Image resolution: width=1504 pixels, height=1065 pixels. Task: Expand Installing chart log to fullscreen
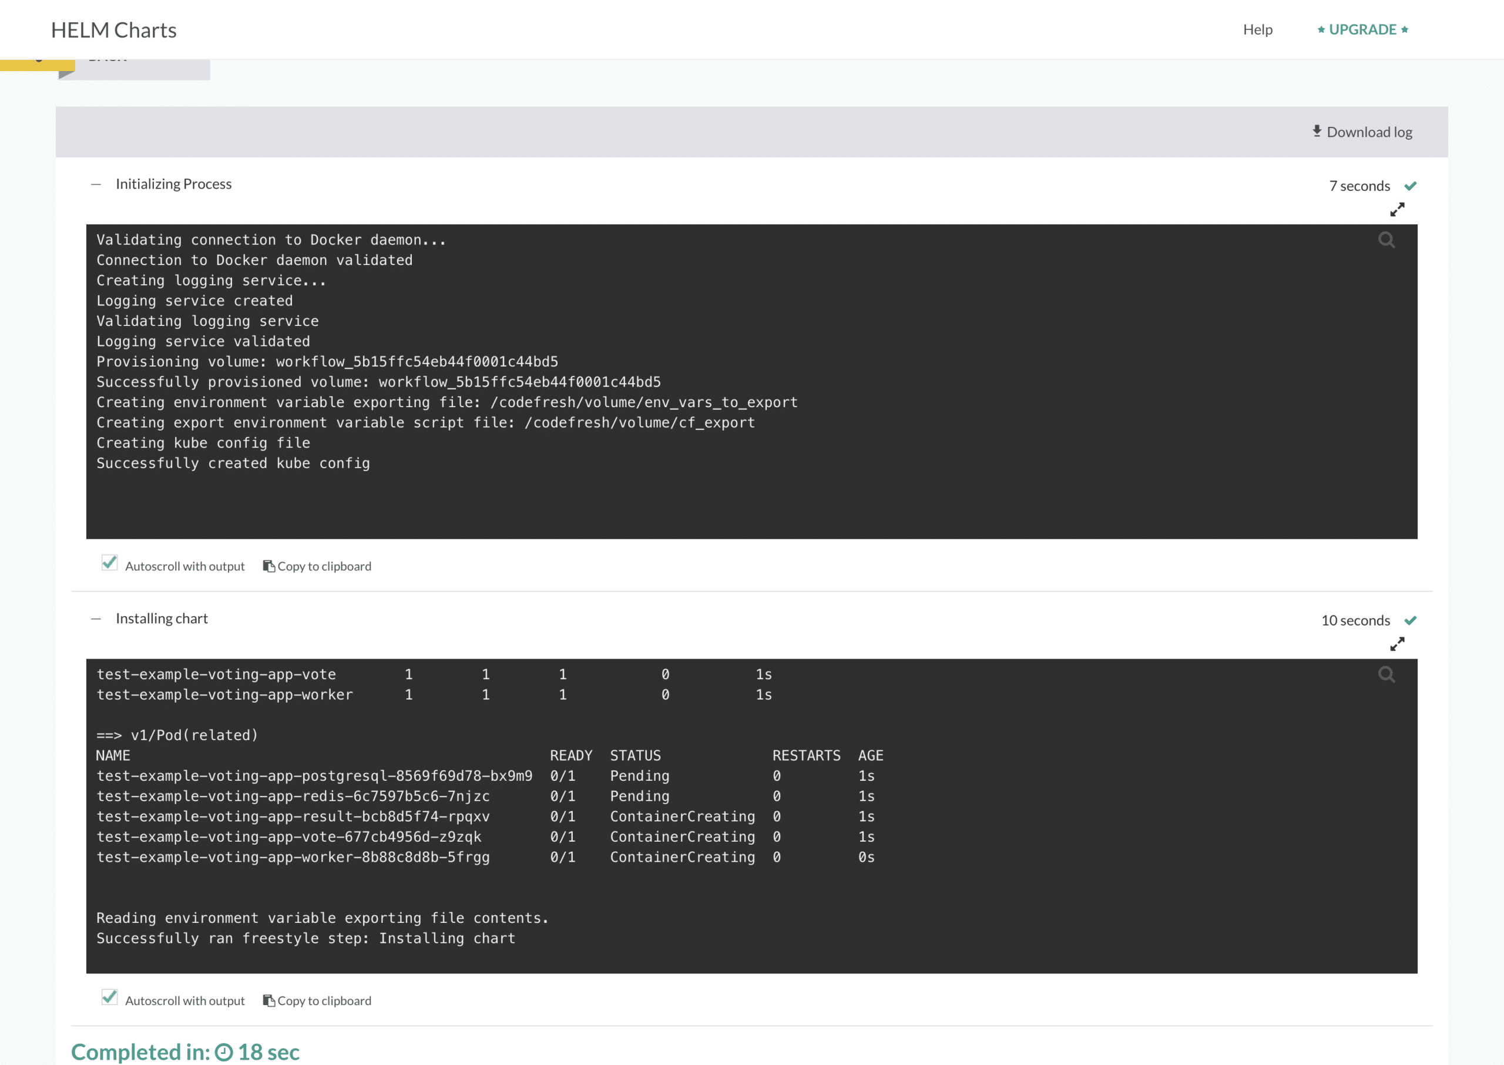[1397, 644]
